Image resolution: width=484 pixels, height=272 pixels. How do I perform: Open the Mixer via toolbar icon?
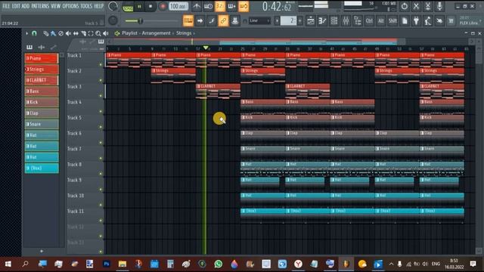346,20
